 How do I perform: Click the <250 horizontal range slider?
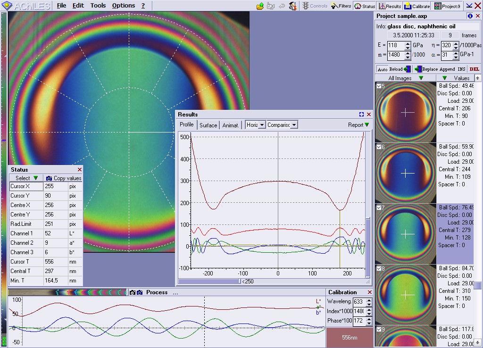(x=209, y=282)
